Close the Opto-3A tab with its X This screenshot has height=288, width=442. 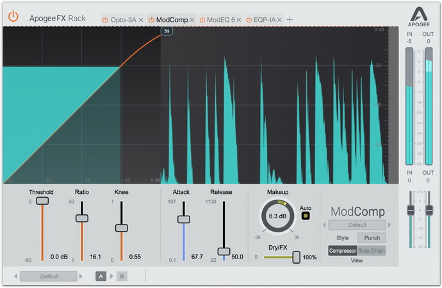[141, 20]
